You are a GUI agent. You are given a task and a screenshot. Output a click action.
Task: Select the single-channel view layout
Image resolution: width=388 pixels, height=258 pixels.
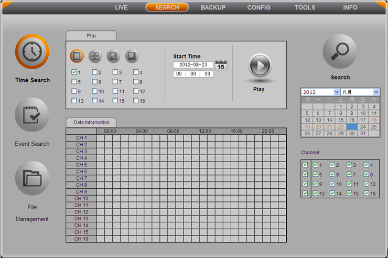pyautogui.click(x=77, y=56)
